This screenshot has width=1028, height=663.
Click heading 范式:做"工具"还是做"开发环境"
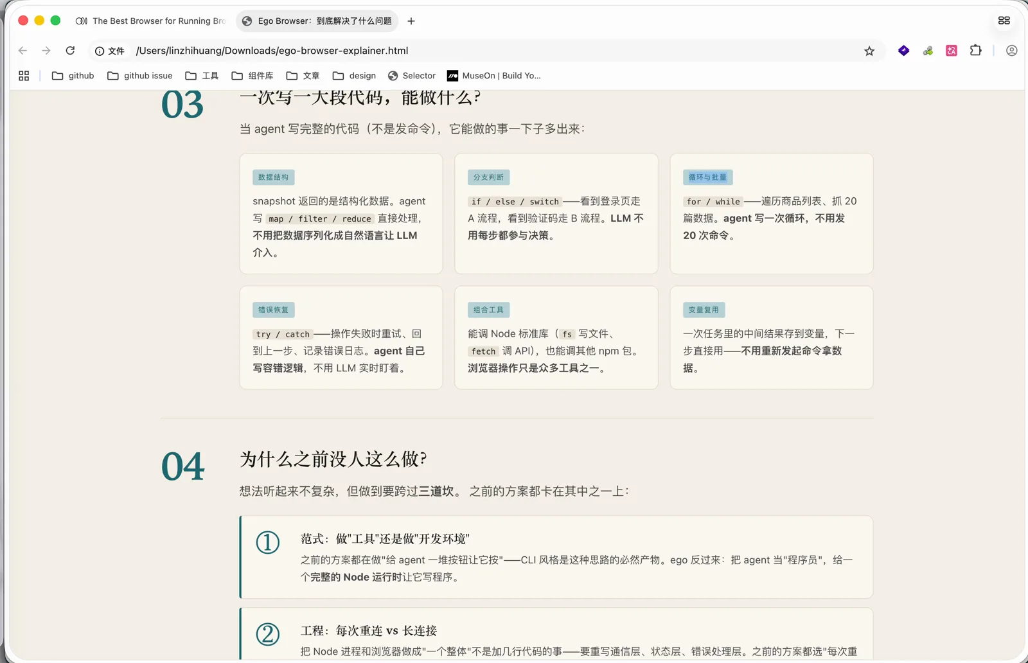point(385,538)
